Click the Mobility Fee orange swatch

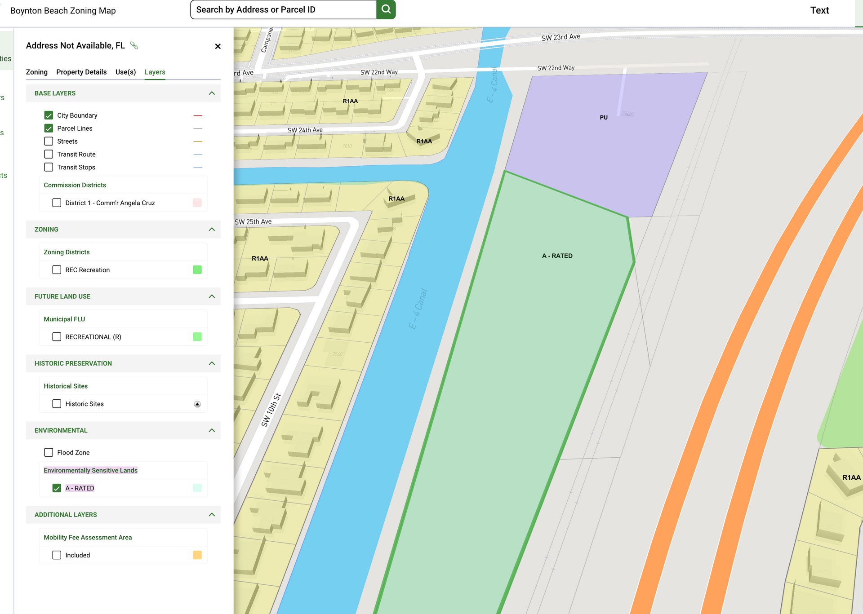(x=197, y=555)
